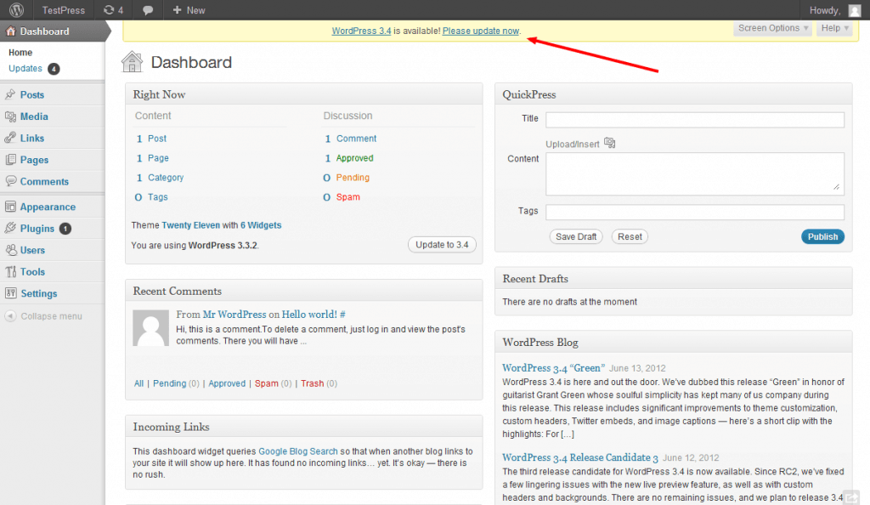The image size is (870, 505).
Task: Open the WordPress logo menu
Action: point(16,10)
